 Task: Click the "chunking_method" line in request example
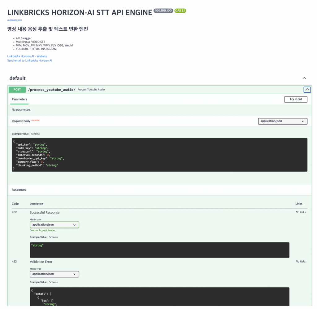[37, 165]
